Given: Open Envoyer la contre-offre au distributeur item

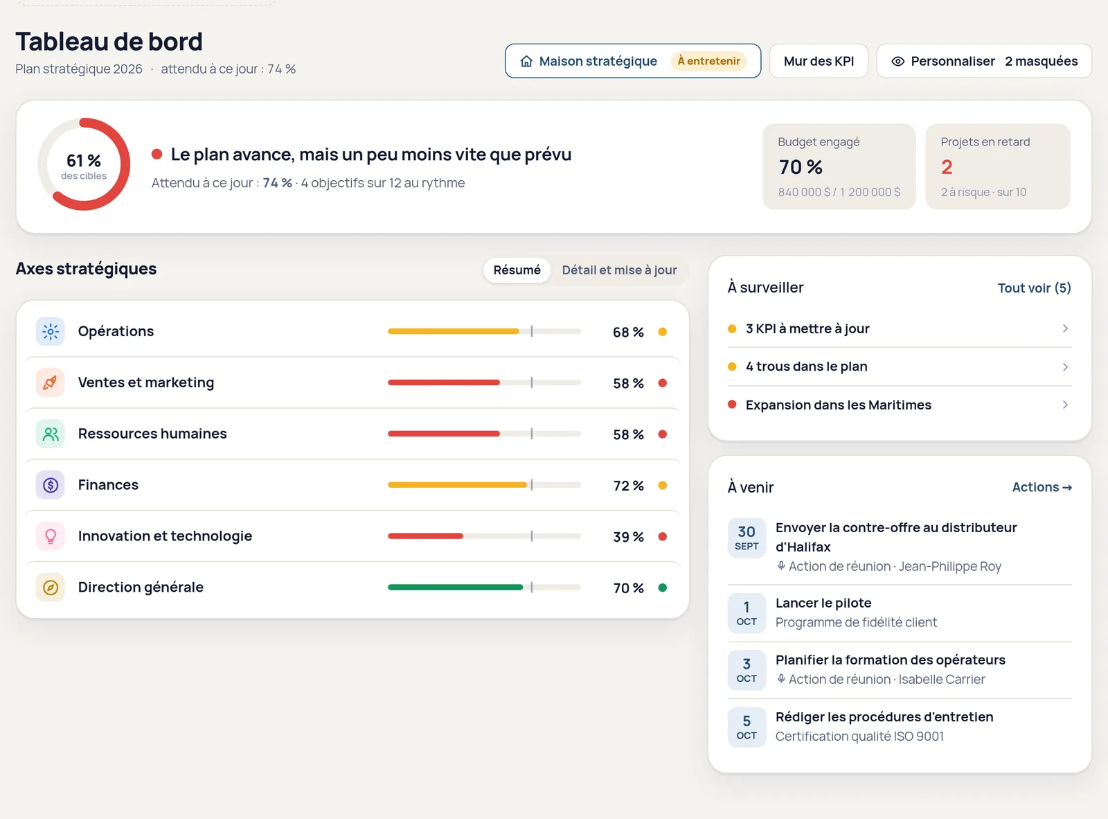Looking at the screenshot, I should [900, 547].
